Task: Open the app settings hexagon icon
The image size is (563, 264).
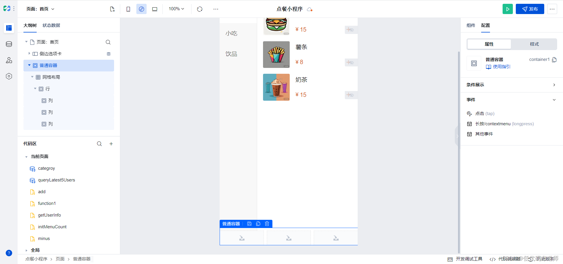Action: pos(9,76)
